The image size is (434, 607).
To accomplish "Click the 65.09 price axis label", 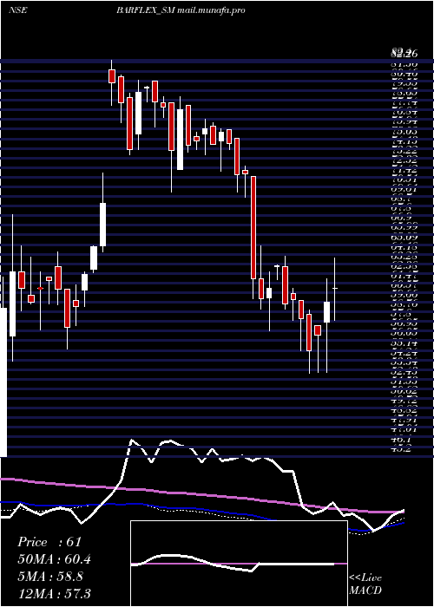I will point(404,235).
